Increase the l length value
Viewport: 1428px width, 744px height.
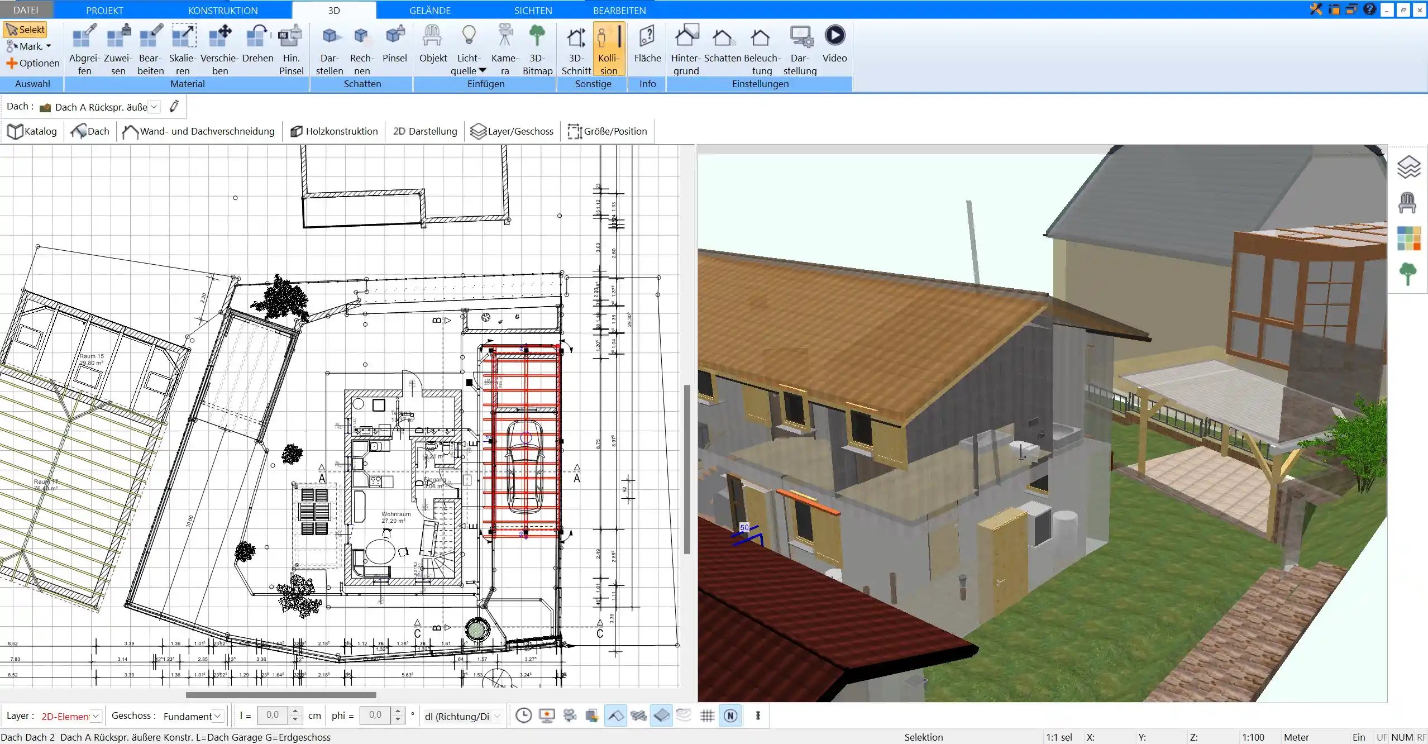(x=296, y=712)
